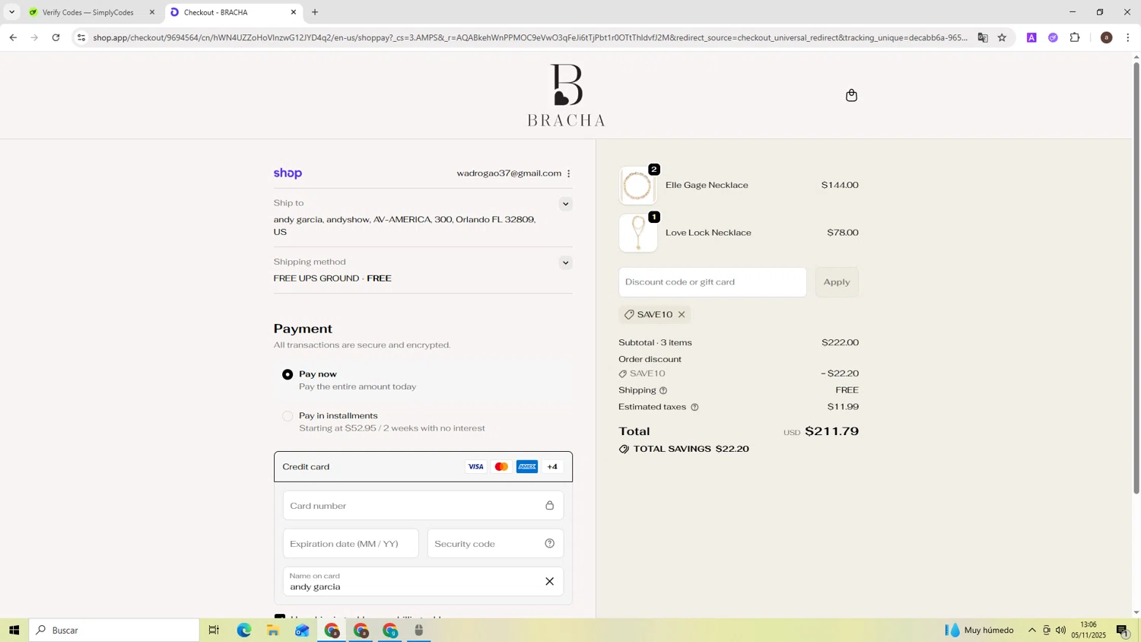Open the Chrome profile avatar
The width and height of the screenshot is (1141, 642).
[1107, 37]
